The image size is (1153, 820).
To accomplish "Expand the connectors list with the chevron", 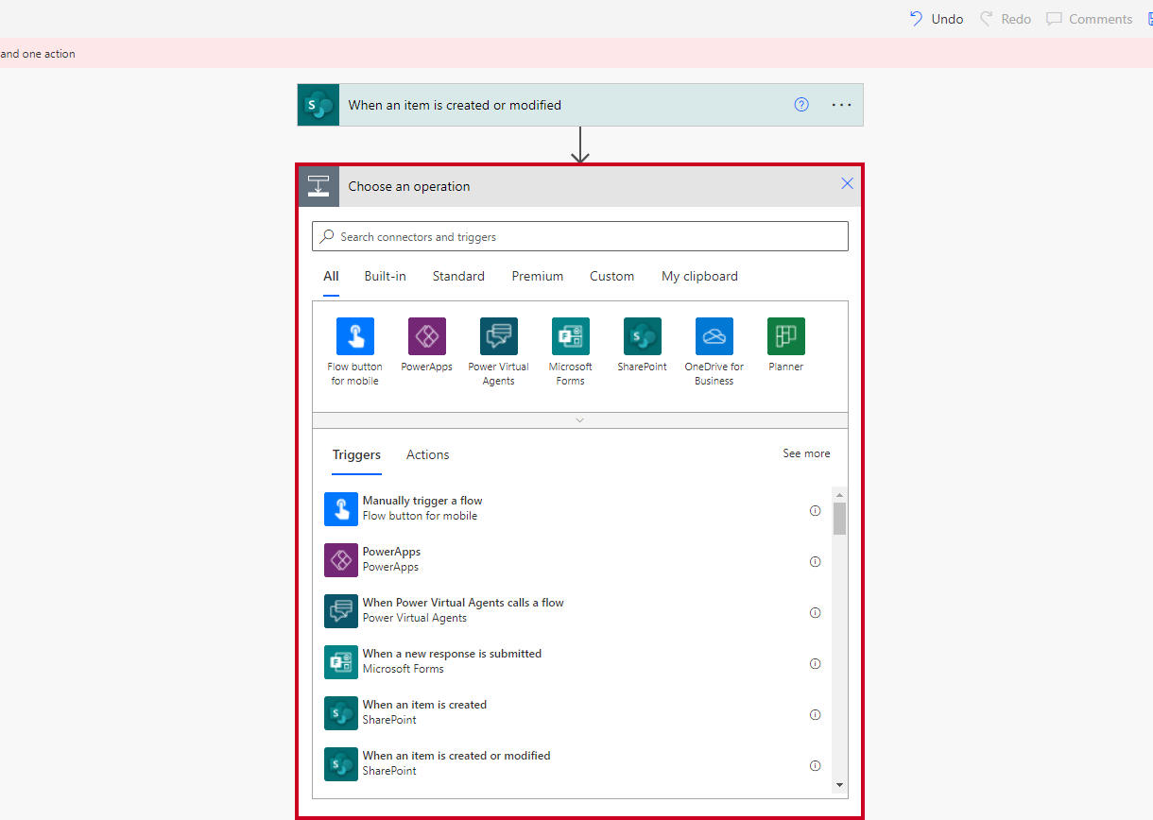I will coord(580,420).
